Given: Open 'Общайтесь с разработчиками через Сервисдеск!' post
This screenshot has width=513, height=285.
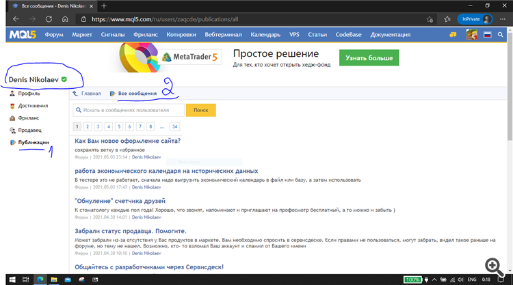Looking at the screenshot, I should point(149,267).
